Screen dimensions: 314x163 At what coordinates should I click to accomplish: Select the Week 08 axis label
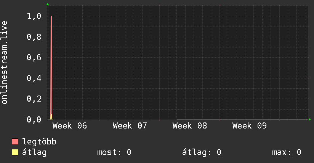190,126
